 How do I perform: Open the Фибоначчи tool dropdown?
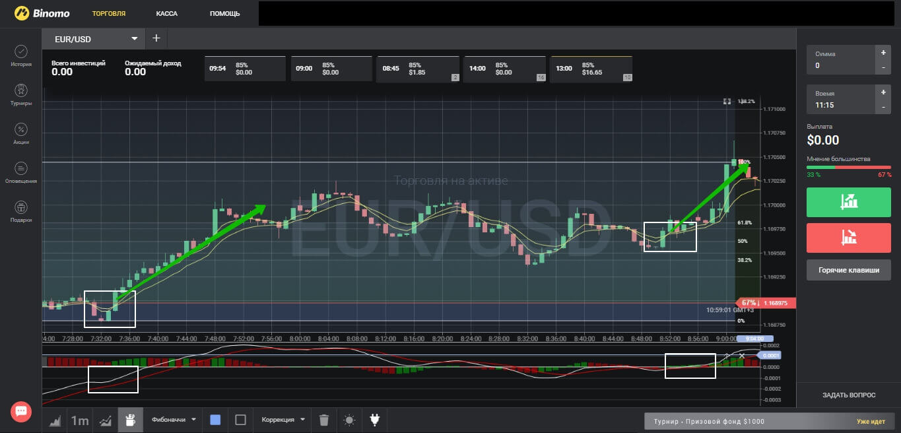[x=174, y=420]
